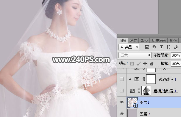Open the 正常 blend mode dropdown
The height and width of the screenshot is (117, 181).
pos(135,55)
